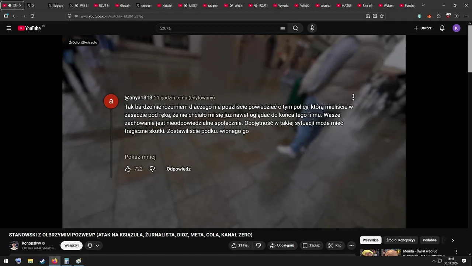This screenshot has height=266, width=472.
Task: Start voice search with the microphone
Action: coord(312,28)
